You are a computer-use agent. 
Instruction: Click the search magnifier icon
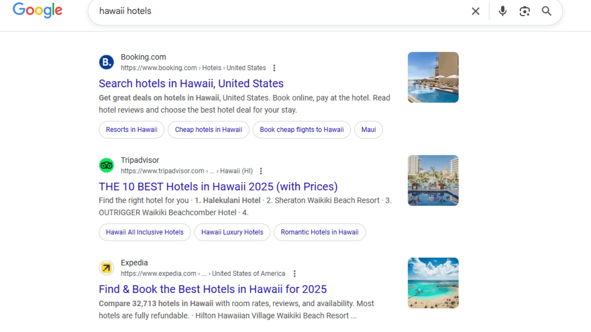(x=547, y=11)
